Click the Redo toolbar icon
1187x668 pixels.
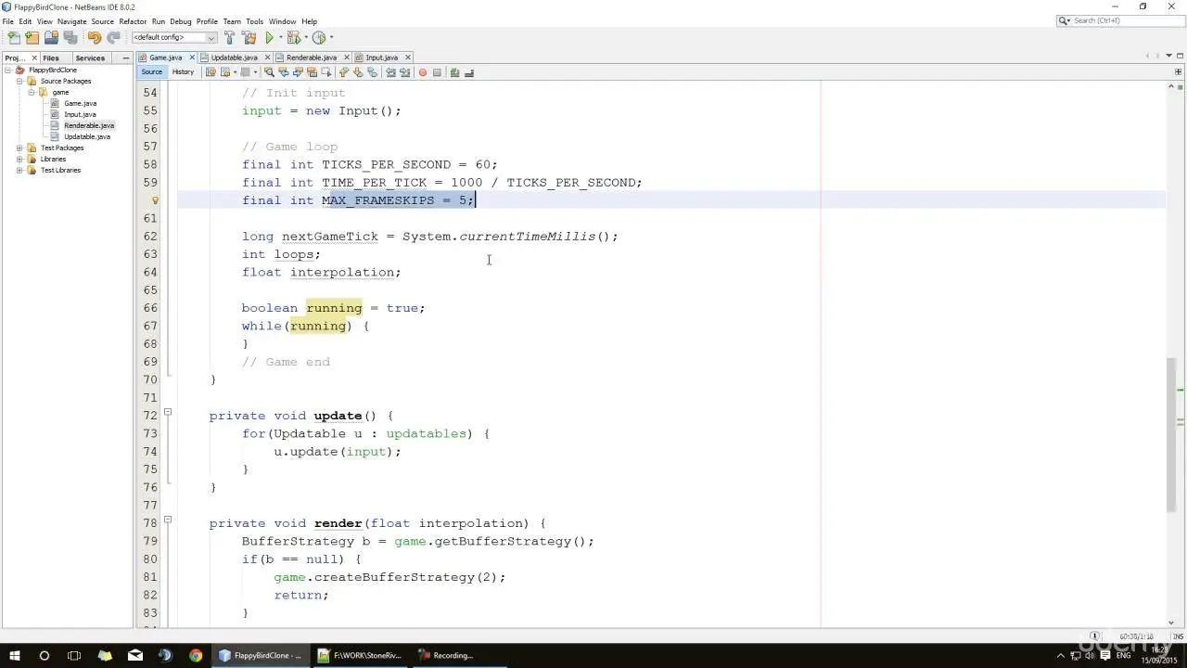[114, 38]
